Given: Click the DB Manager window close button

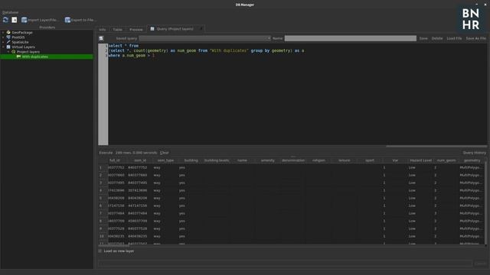Looking at the screenshot, I should click(485, 5).
